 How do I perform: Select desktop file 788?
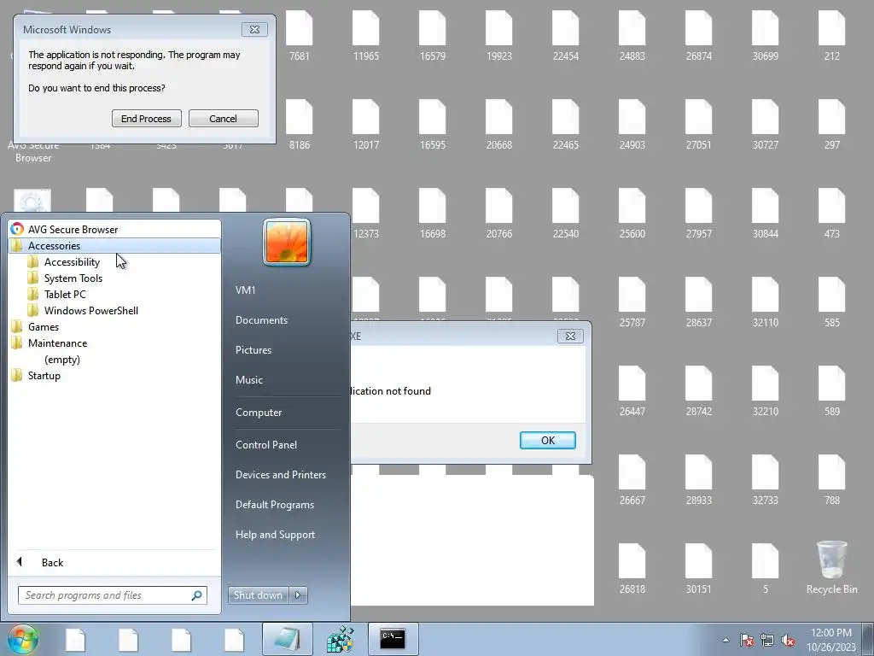click(831, 480)
